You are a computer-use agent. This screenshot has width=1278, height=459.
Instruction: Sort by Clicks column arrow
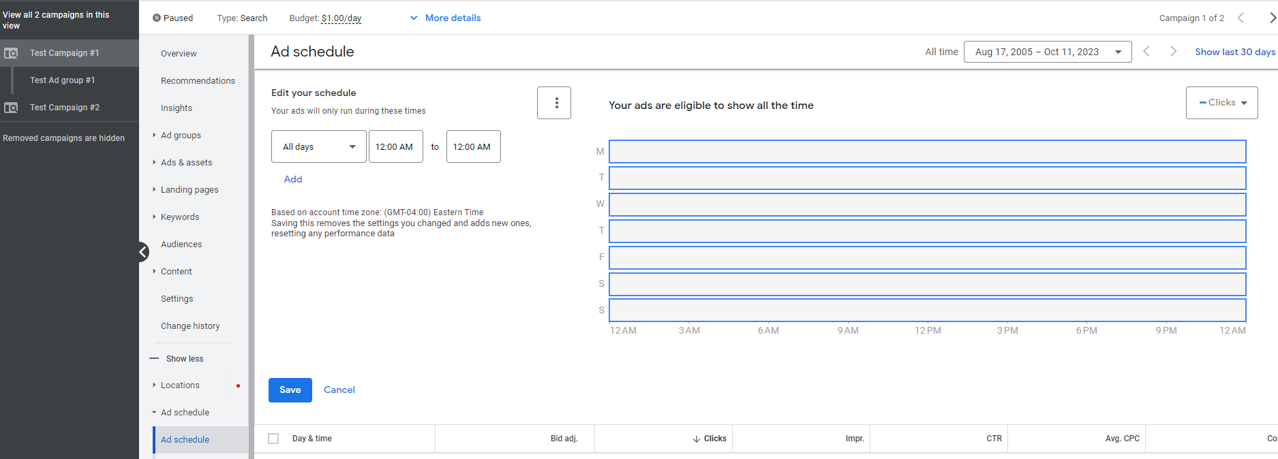click(x=697, y=439)
